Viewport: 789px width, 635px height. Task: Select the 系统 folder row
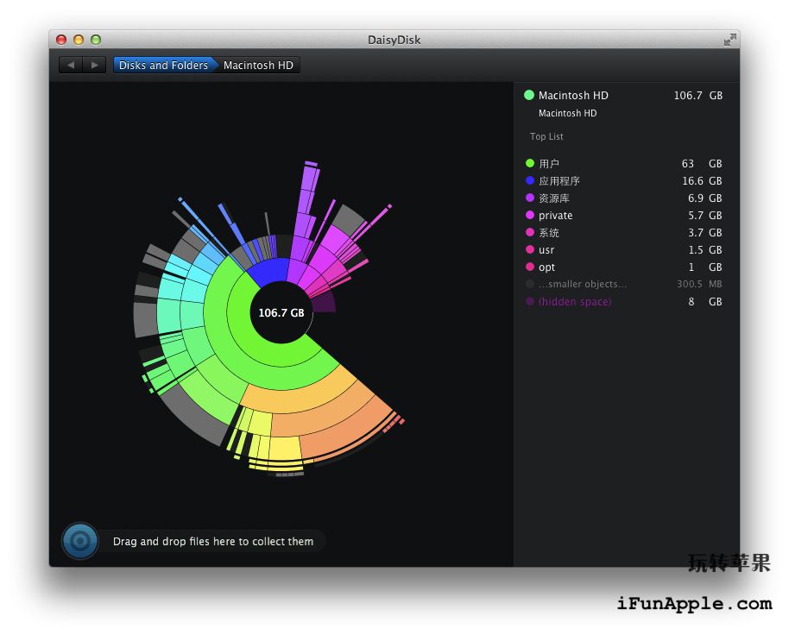click(623, 233)
